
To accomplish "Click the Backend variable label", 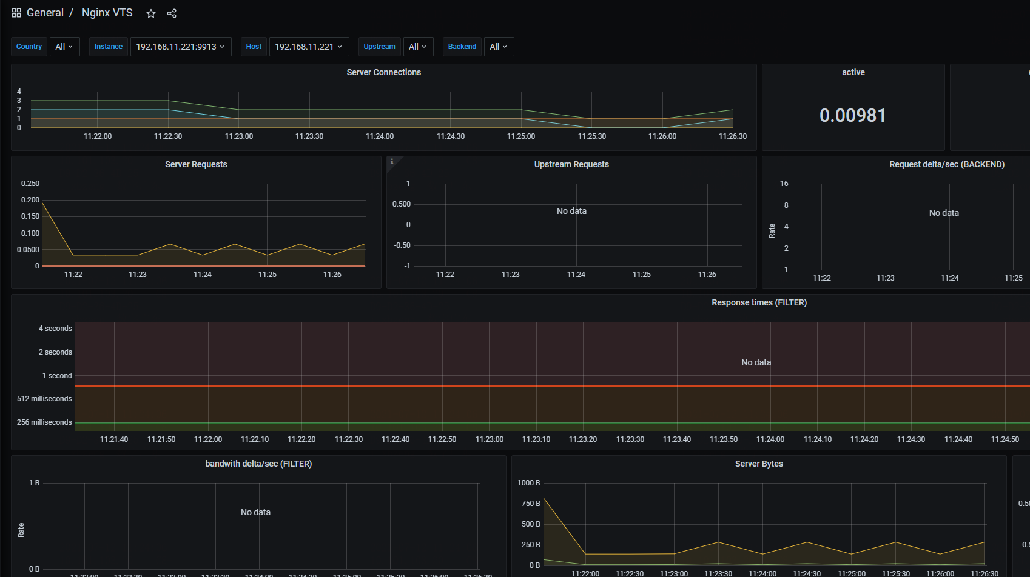I will tap(462, 47).
